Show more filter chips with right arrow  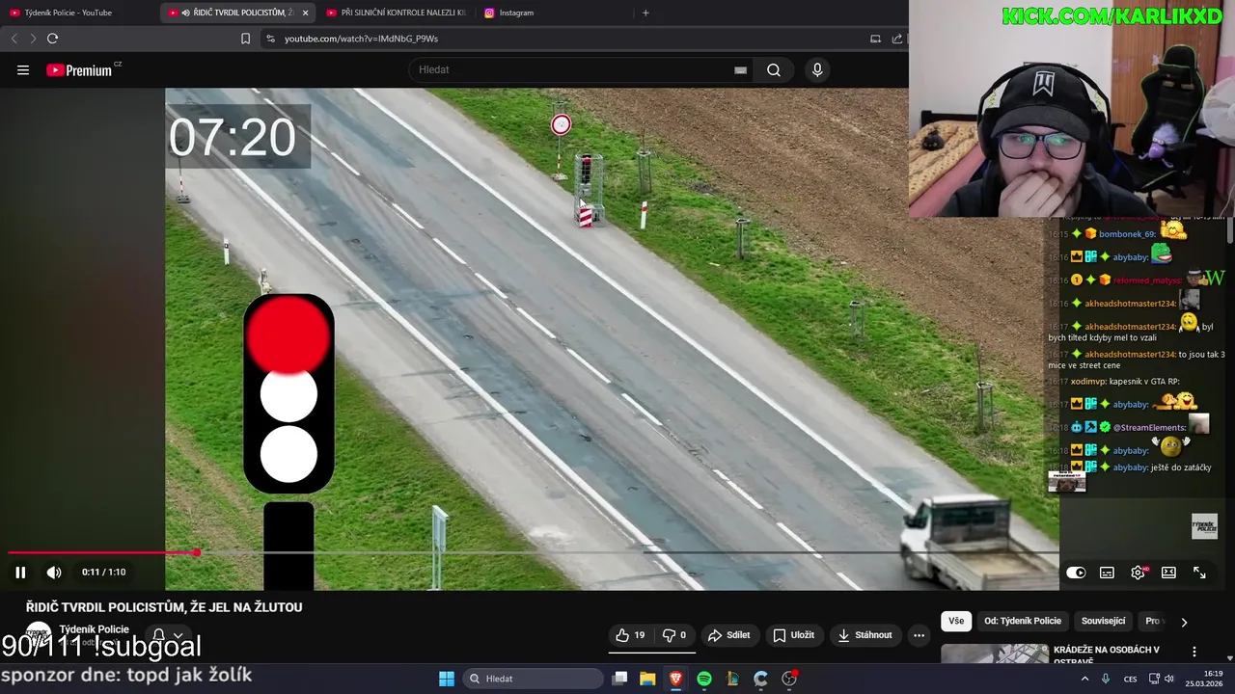[x=1184, y=622]
